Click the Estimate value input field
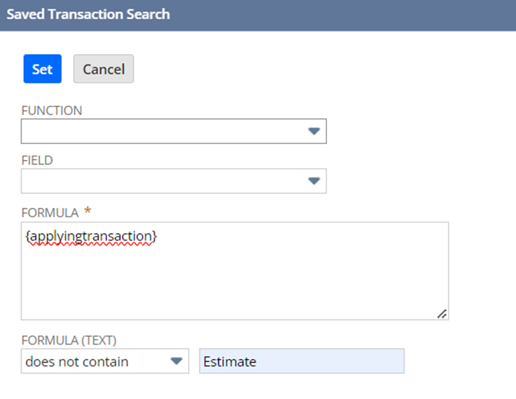Viewport: 516px width, 399px height. (301, 361)
